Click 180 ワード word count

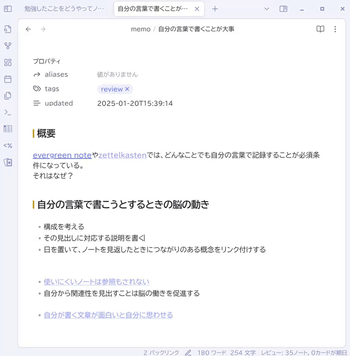212,353
